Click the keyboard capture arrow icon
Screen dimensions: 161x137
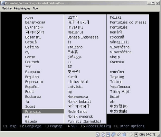coord(136,134)
